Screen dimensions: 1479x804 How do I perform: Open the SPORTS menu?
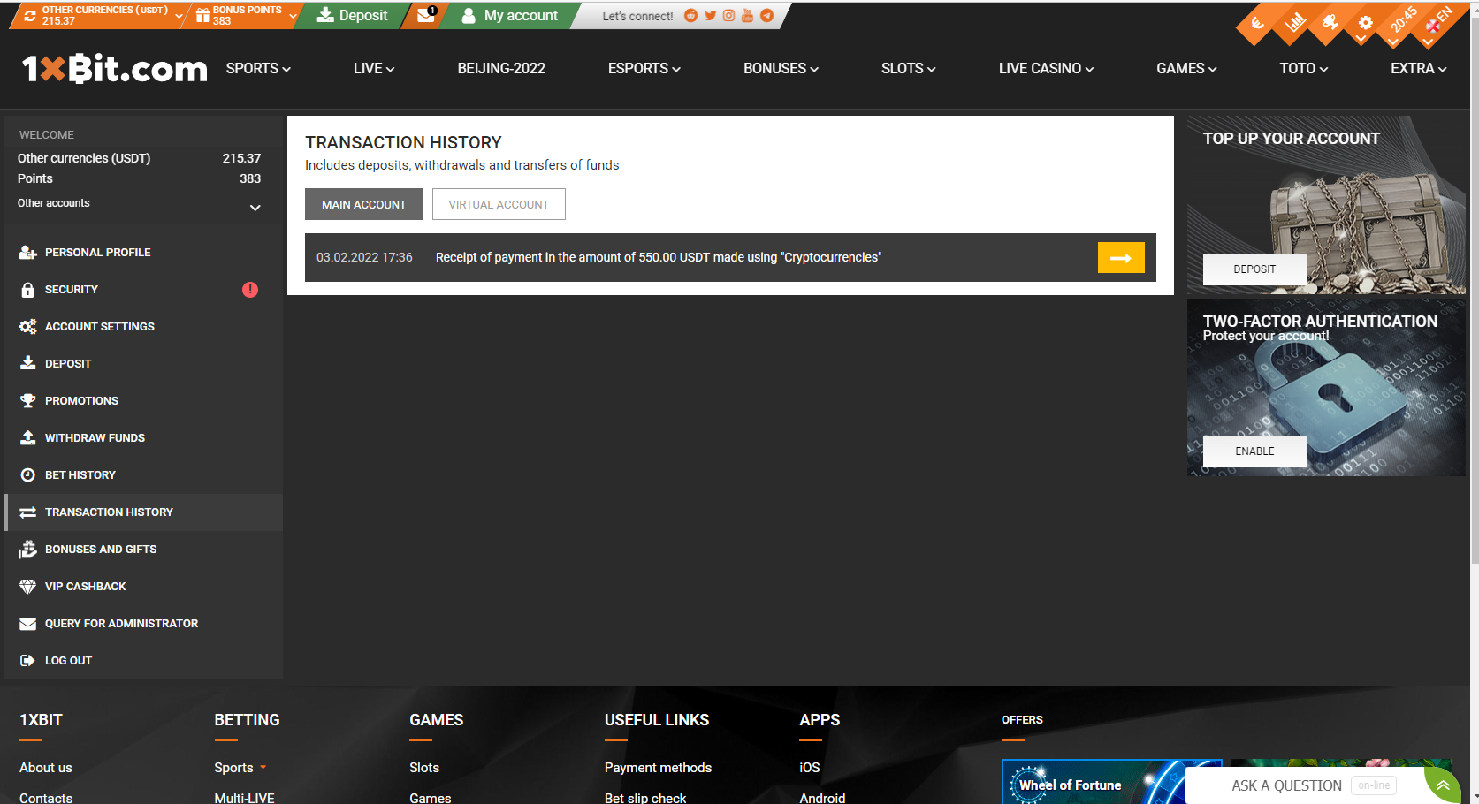258,68
